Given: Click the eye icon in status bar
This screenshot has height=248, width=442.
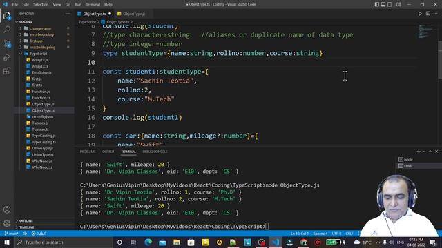Looking at the screenshot, I should tap(25, 234).
